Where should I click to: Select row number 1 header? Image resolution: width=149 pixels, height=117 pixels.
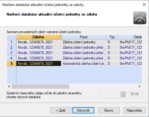tap(11, 42)
